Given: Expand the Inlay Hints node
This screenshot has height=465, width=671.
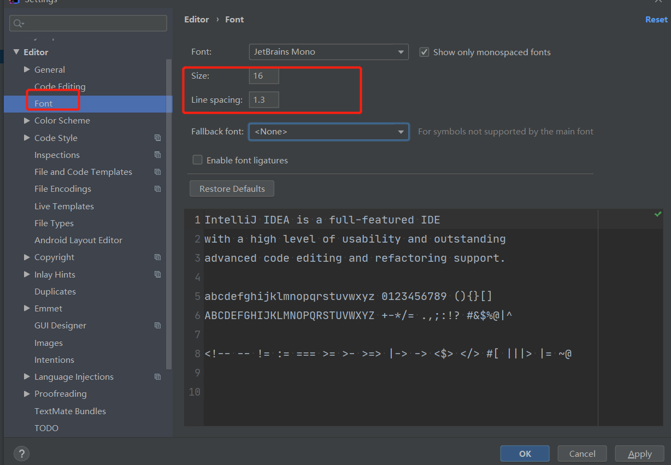Looking at the screenshot, I should (27, 274).
